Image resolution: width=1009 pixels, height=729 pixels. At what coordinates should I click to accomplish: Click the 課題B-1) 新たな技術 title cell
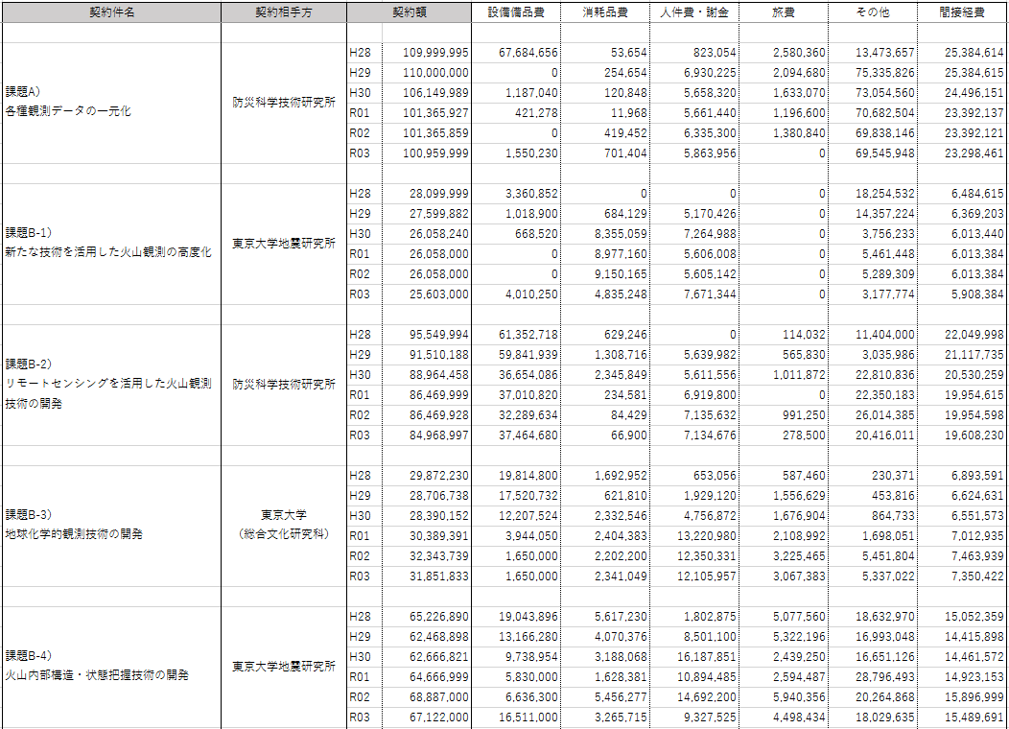point(111,243)
